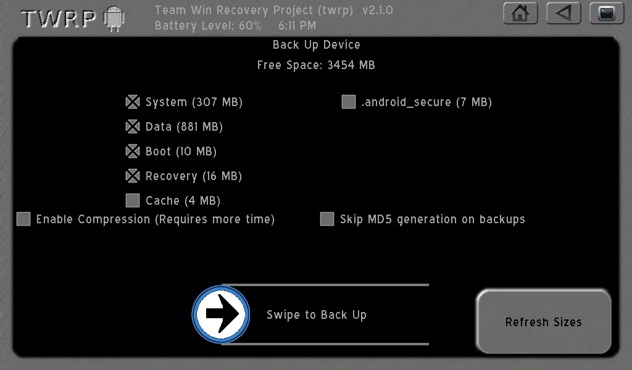The height and width of the screenshot is (370, 632).
Task: Click the Battery Level 60% indicator
Action: (208, 26)
